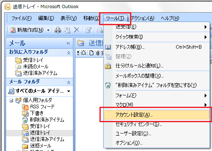Select the 下書き folder

click(37, 113)
